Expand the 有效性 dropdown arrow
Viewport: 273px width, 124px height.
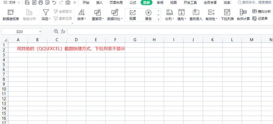click(x=217, y=19)
